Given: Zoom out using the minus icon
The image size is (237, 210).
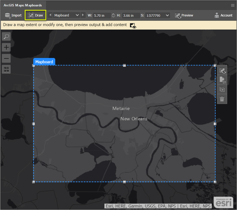Looking at the screenshot, I should coord(6,58).
